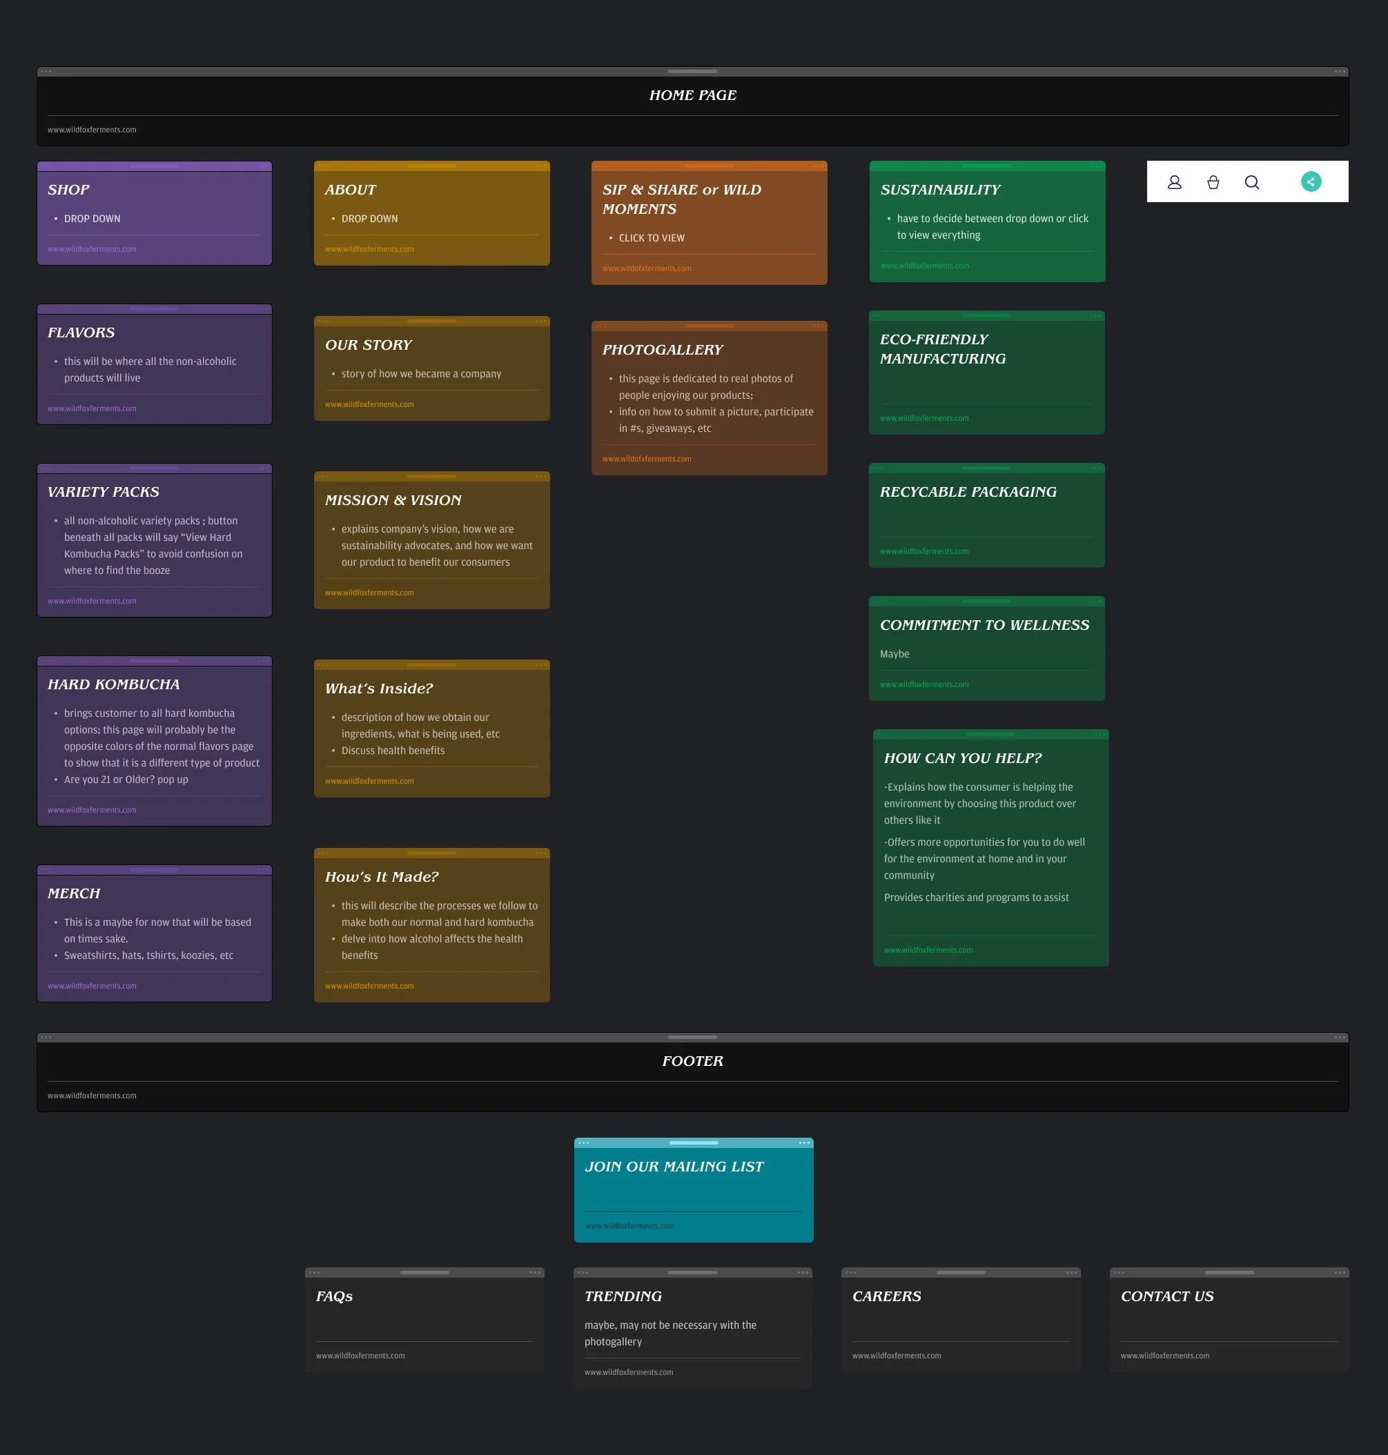This screenshot has width=1388, height=1455.
Task: Open right three-dot menu on CONTACT US card
Action: (x=1339, y=1272)
